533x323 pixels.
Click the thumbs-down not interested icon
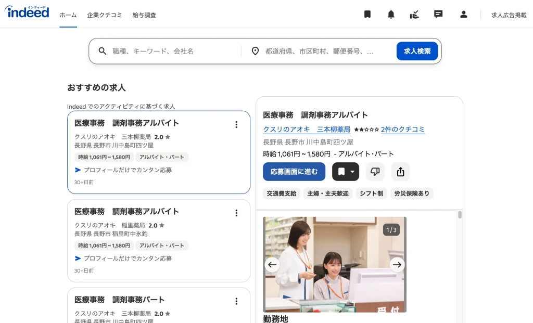pos(375,172)
